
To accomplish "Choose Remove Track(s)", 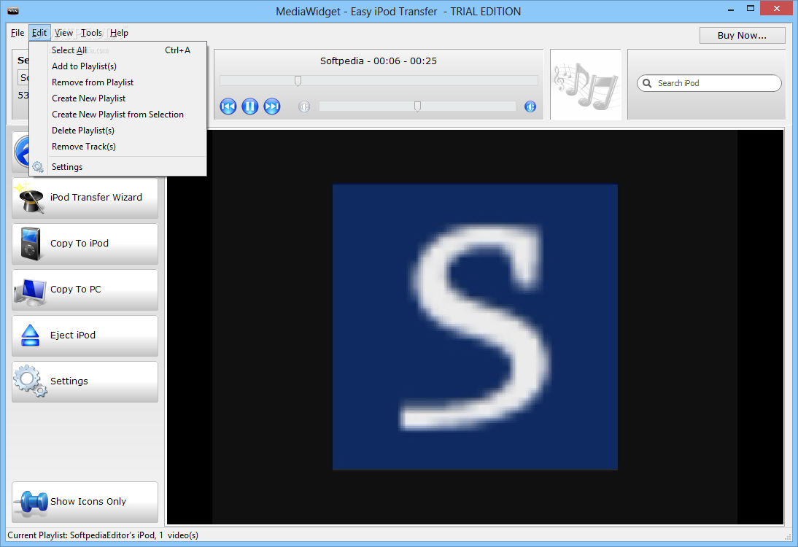I will pos(117,146).
